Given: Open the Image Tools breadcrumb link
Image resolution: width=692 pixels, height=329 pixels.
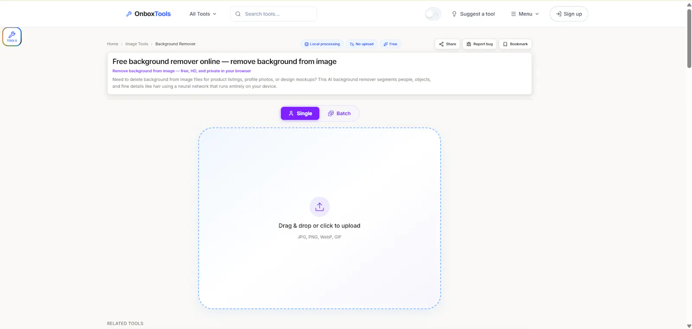Looking at the screenshot, I should pos(137,44).
